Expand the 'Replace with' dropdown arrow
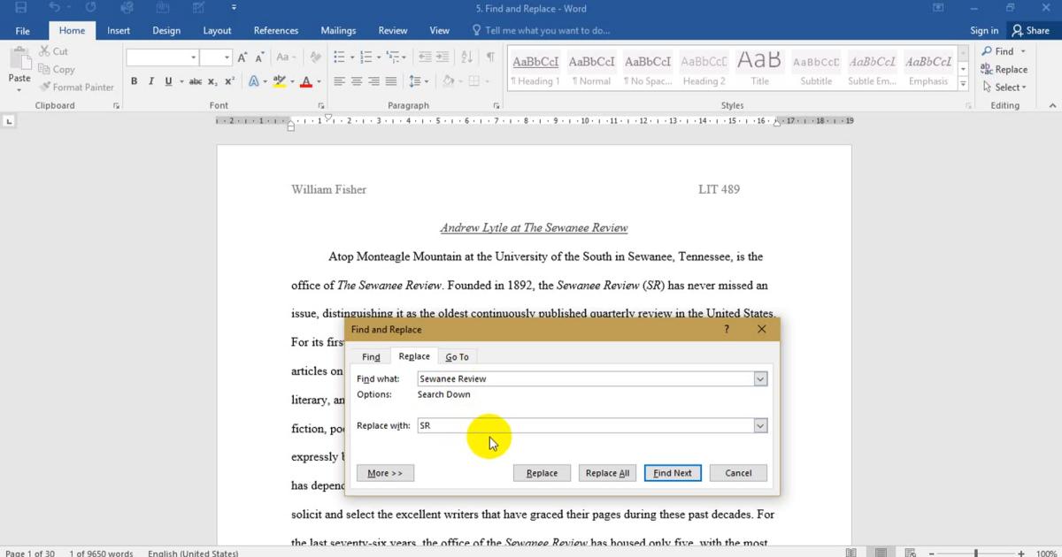Viewport: 1062px width, 557px height. [x=759, y=425]
